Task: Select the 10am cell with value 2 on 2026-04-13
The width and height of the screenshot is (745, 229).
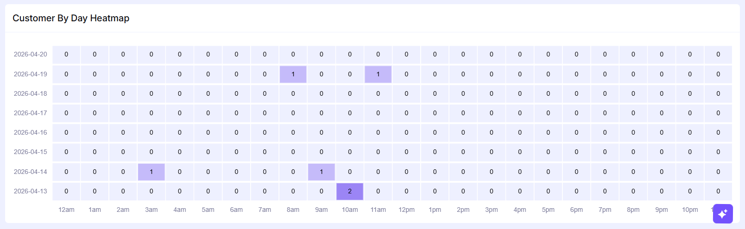Action: coord(350,192)
